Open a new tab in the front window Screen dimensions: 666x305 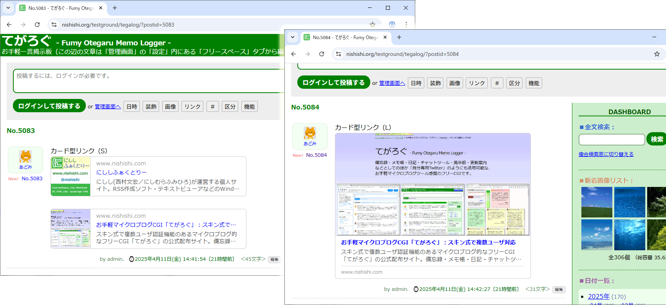pyautogui.click(x=399, y=37)
